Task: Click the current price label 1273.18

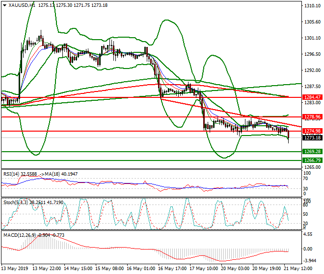Action: click(x=312, y=137)
